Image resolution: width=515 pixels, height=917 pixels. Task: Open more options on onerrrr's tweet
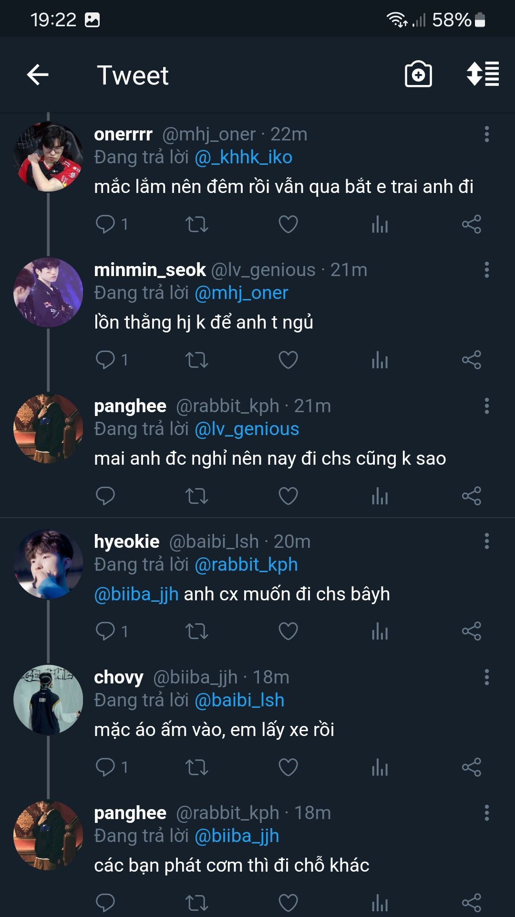[486, 134]
